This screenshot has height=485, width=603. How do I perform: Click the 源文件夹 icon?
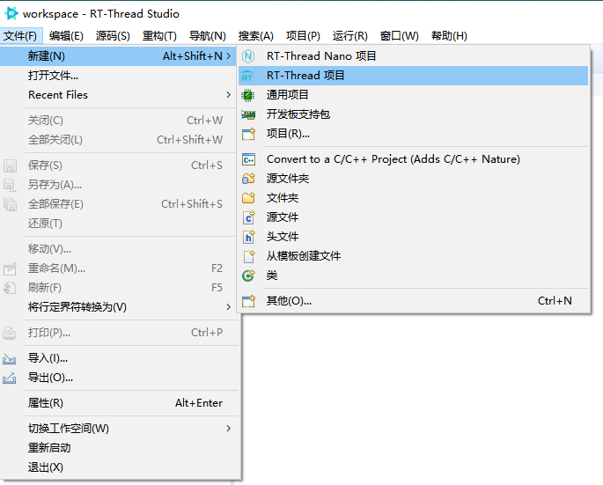click(x=248, y=179)
